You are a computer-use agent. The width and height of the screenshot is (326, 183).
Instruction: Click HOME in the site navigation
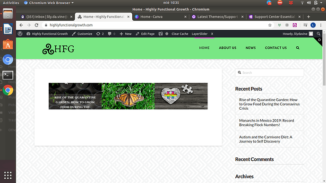(x=204, y=48)
